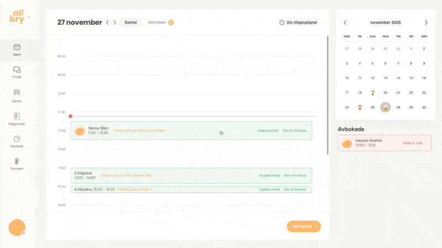Screen dimensions: 442x248
Task: Open the Elever students icon
Action: 17,93
